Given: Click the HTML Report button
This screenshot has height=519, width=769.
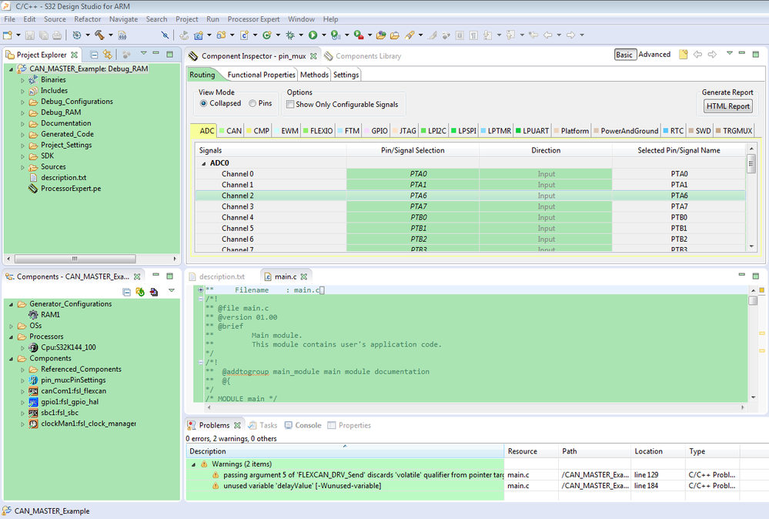Looking at the screenshot, I should click(x=727, y=106).
